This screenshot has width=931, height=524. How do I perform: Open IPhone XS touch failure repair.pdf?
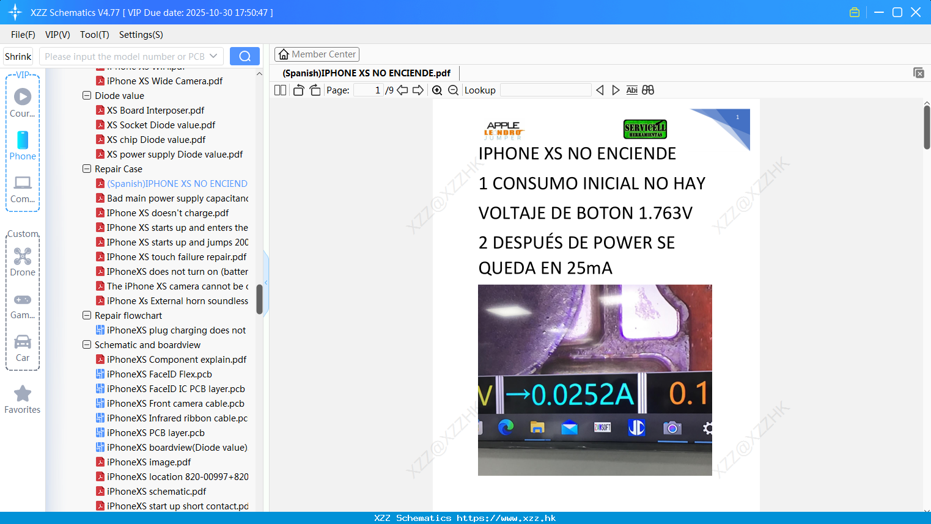tap(177, 257)
